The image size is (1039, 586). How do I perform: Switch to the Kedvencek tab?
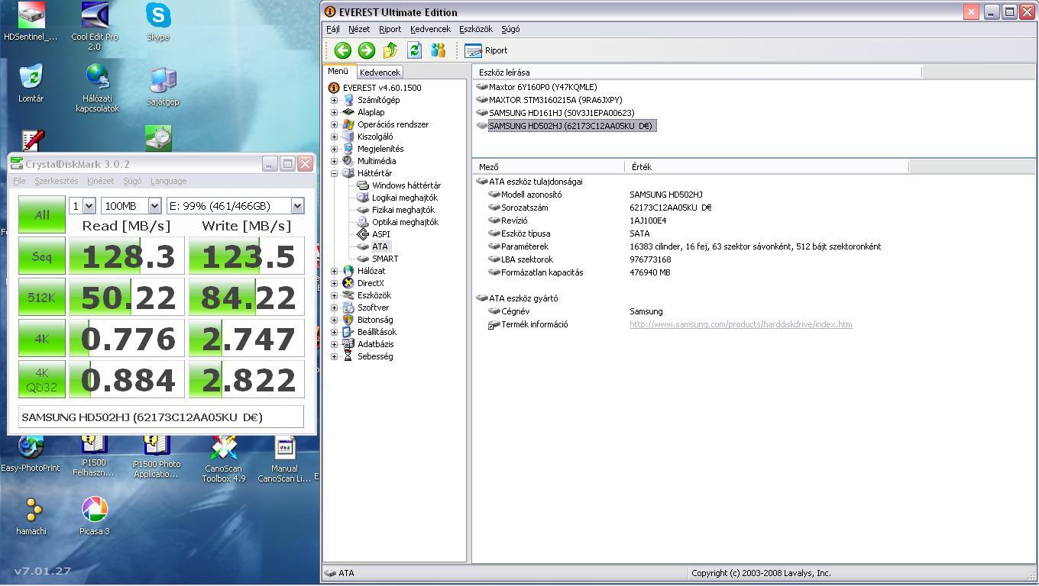click(380, 72)
